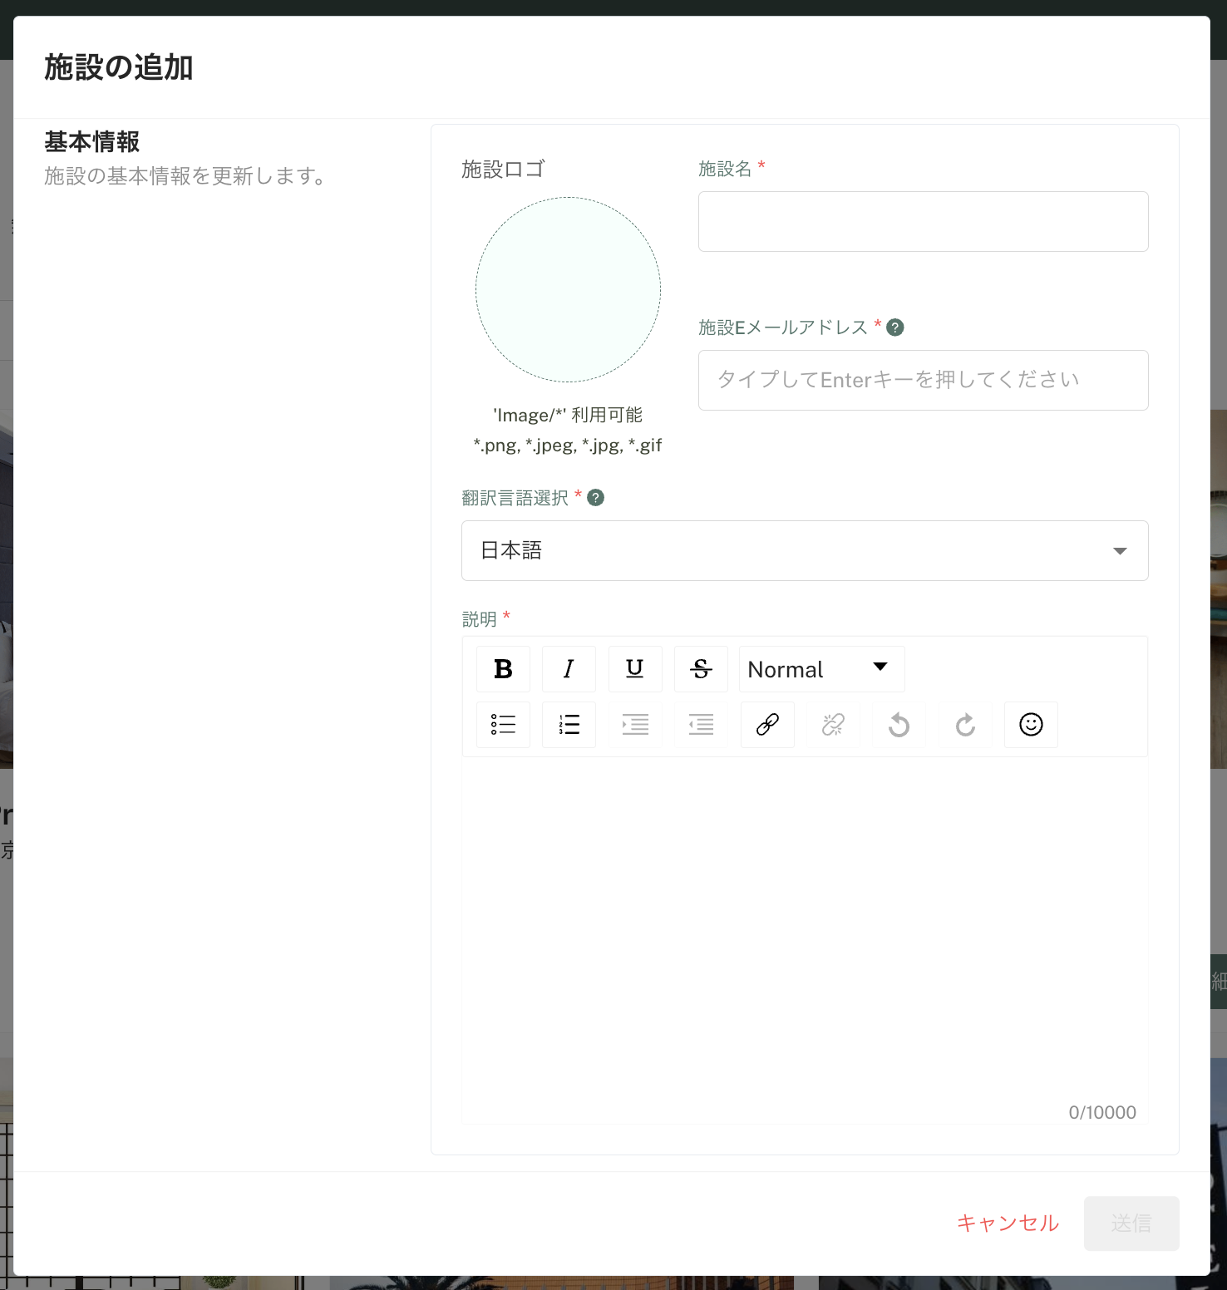
Task: Click the increase indent icon
Action: click(635, 725)
